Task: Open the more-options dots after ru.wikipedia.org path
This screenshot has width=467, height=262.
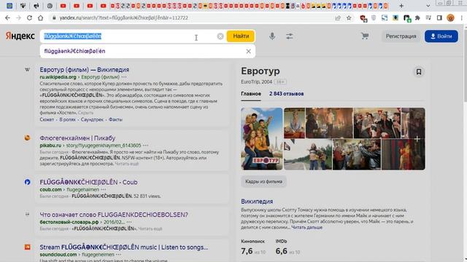Action: point(124,77)
